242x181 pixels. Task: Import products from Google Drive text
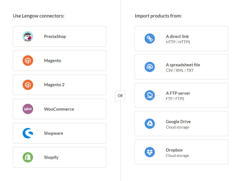(178, 122)
